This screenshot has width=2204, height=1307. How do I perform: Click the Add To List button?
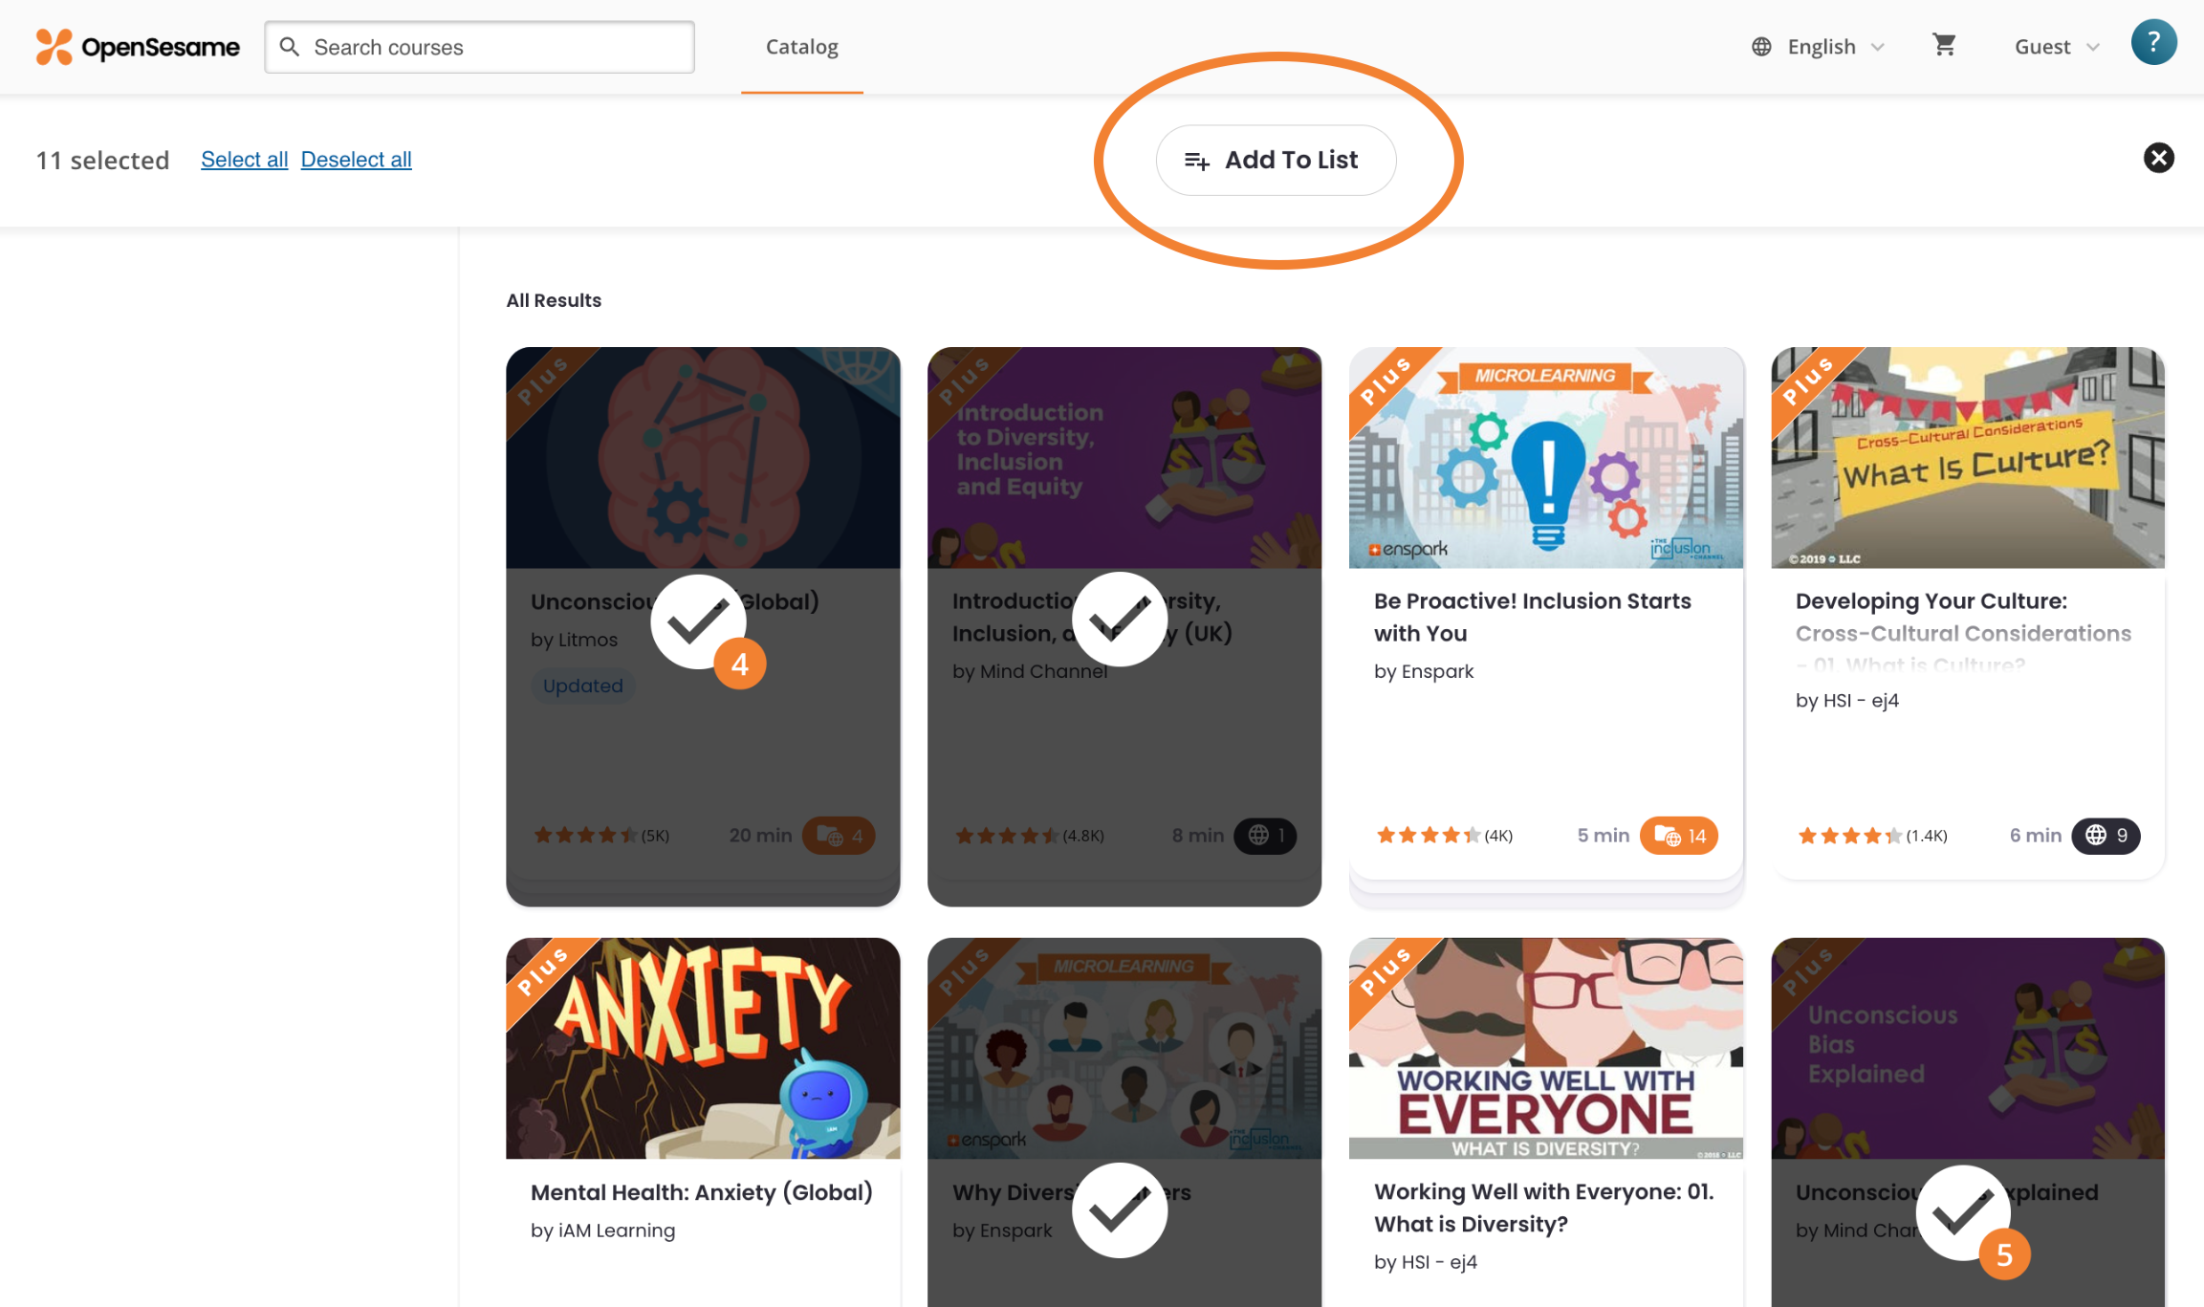click(x=1276, y=160)
